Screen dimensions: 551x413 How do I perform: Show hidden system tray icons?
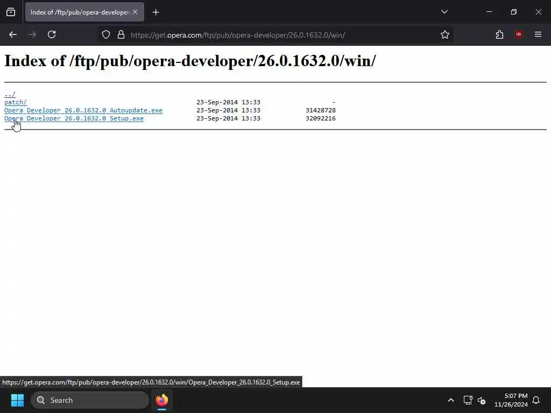[x=451, y=400]
